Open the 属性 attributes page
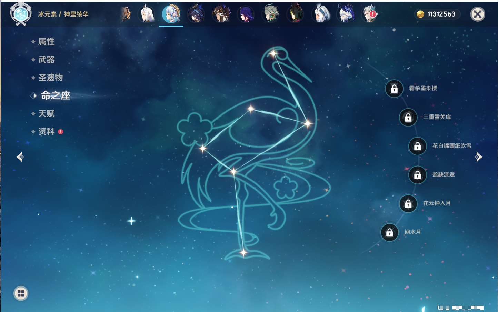 (46, 42)
